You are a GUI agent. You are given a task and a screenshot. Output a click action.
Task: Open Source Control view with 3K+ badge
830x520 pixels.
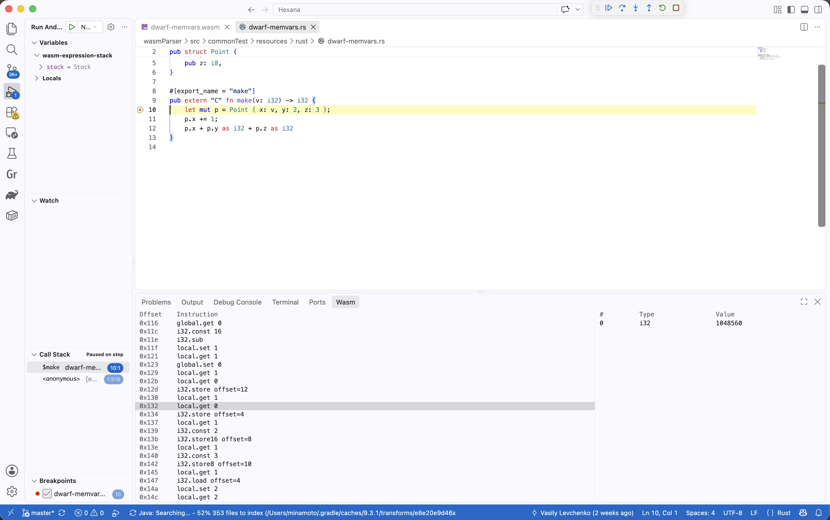click(12, 70)
